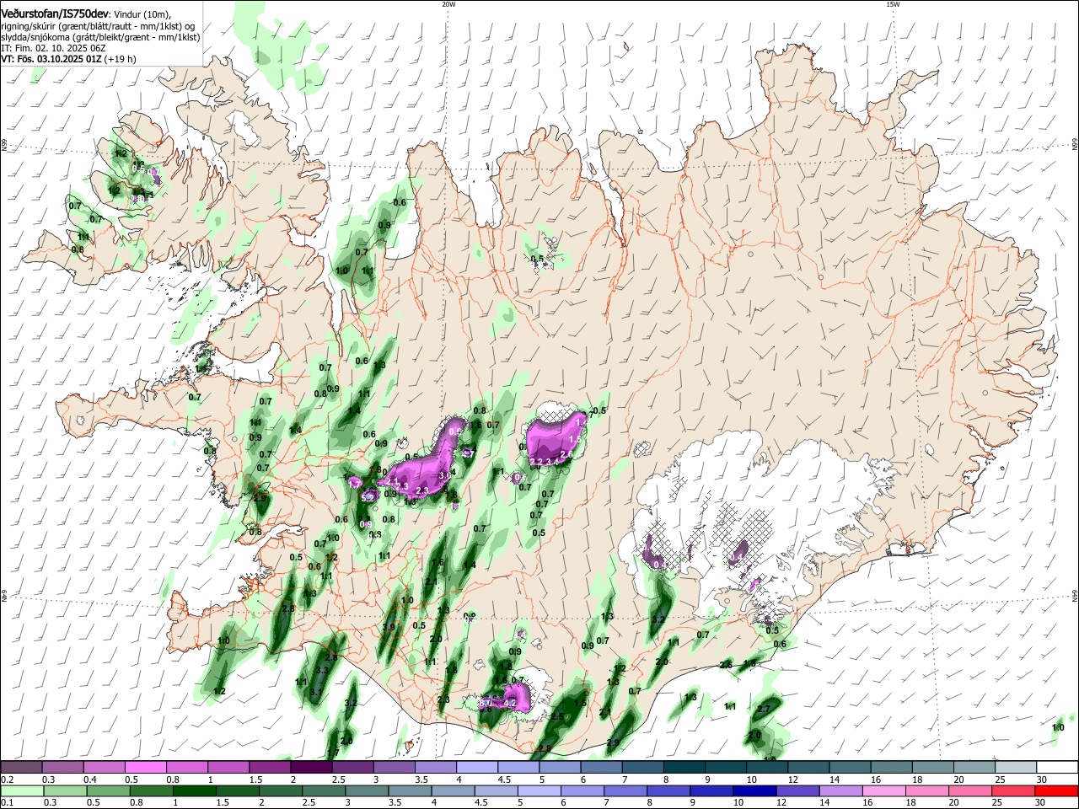The image size is (1079, 809).
Task: Pick the 25 mm light red rain swatch
Action: [x=1013, y=790]
